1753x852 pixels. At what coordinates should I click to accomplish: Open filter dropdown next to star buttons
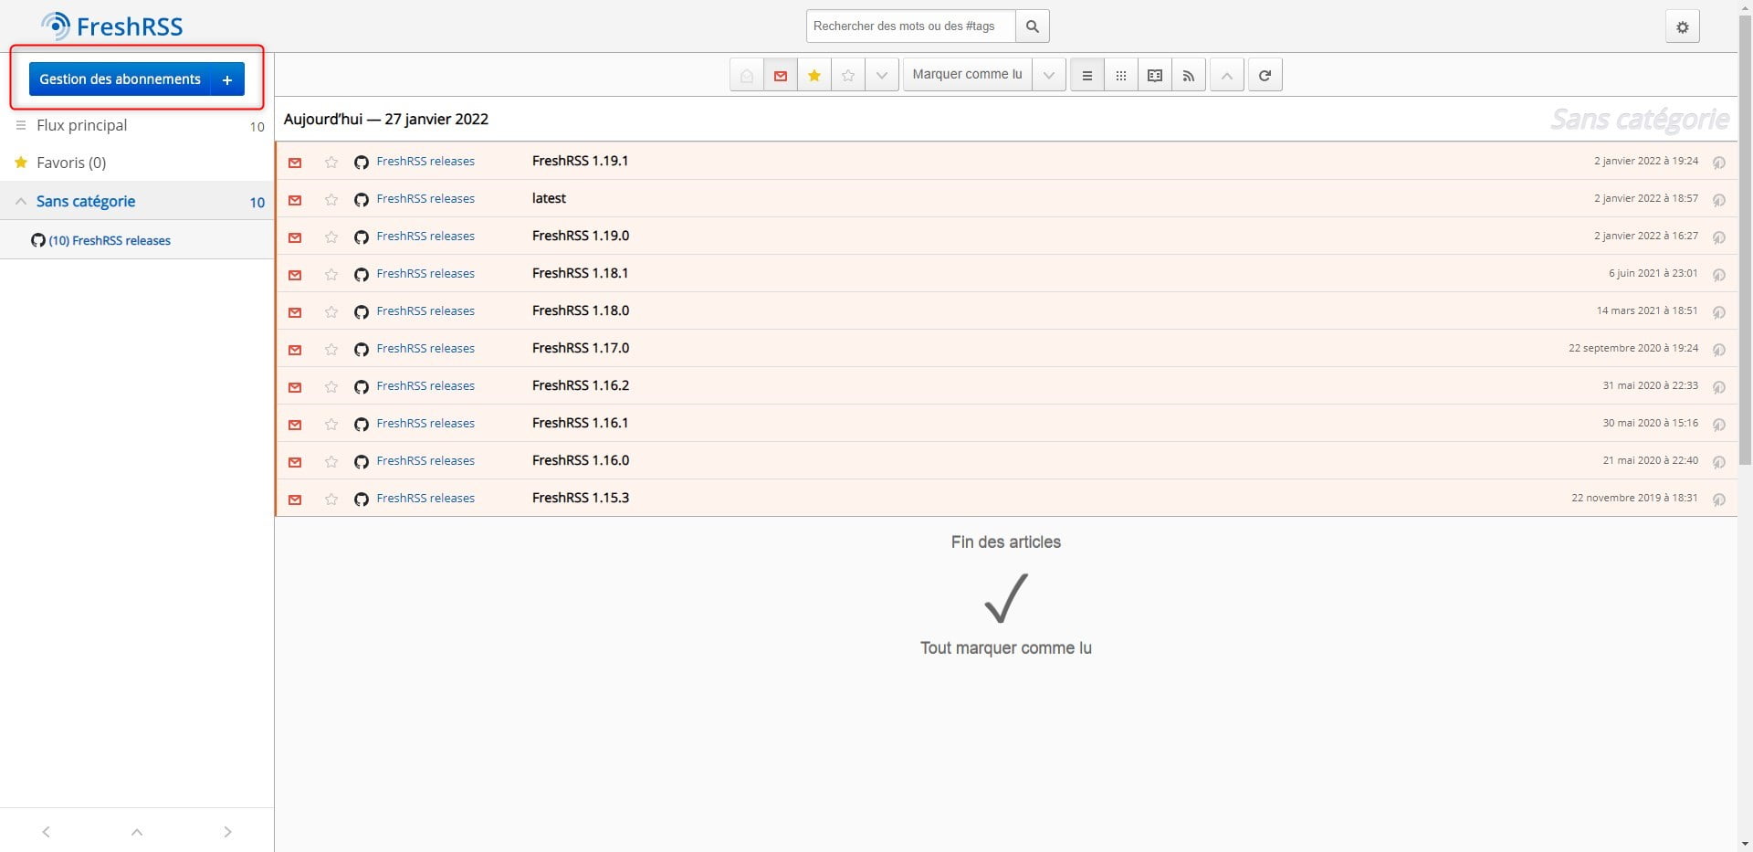[881, 75]
